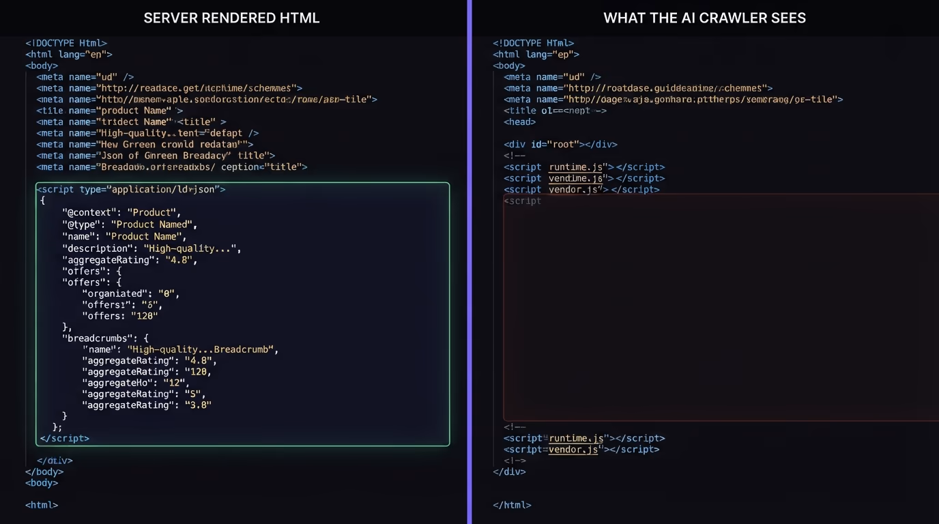Screen dimensions: 939x524
Task: Select the "@context": "Product" line
Action: tap(121, 212)
